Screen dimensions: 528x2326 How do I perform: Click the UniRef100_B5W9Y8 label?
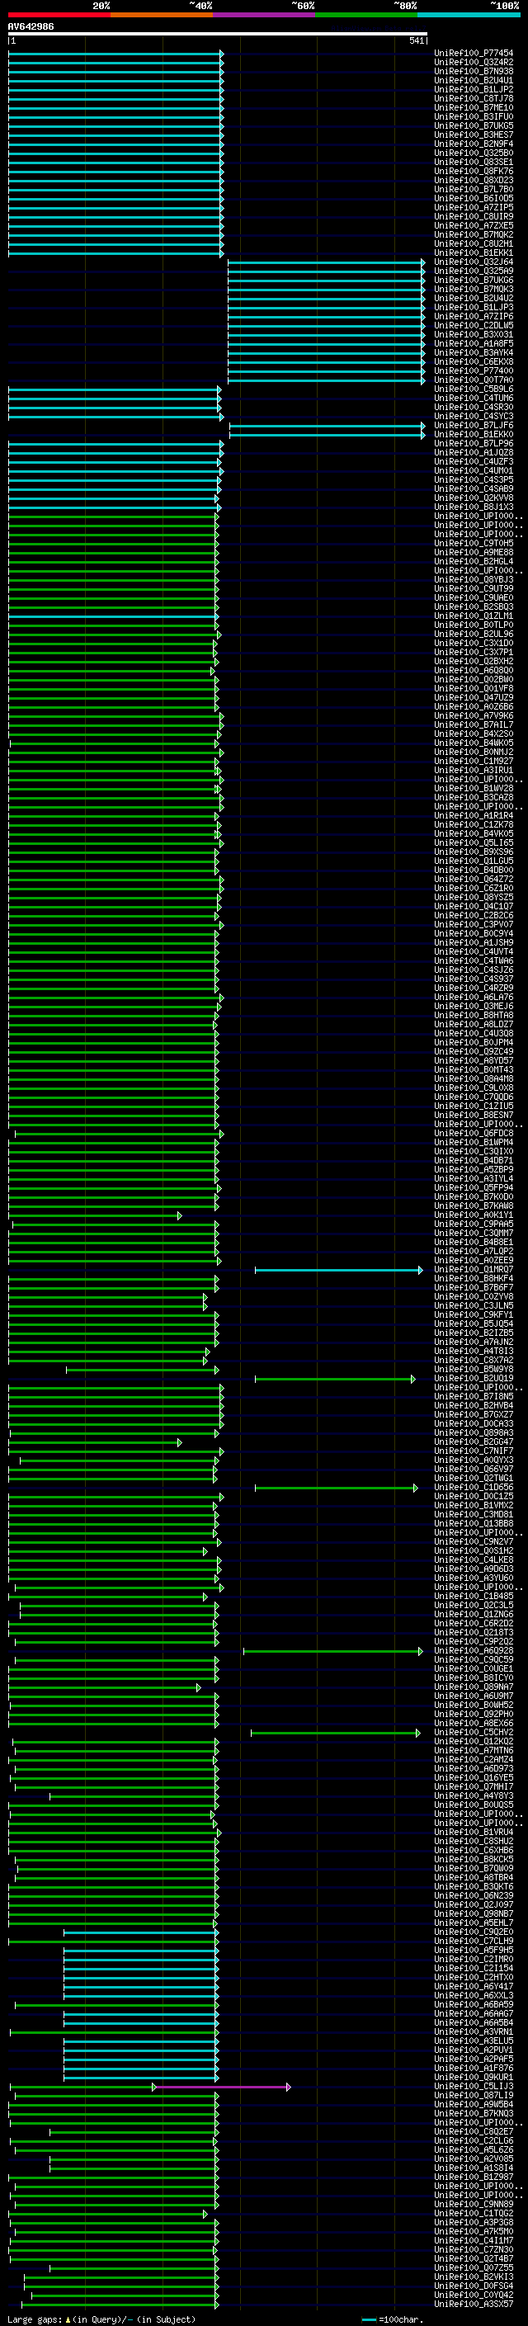tap(473, 1370)
